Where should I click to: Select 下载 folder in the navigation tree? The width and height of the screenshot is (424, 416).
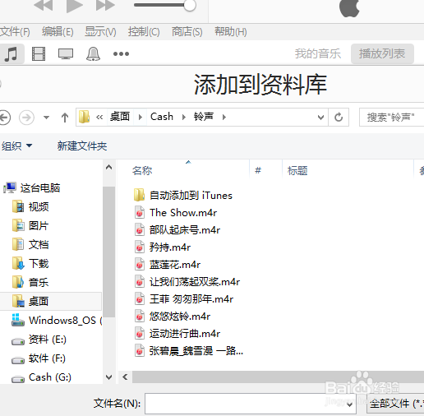tap(30, 264)
